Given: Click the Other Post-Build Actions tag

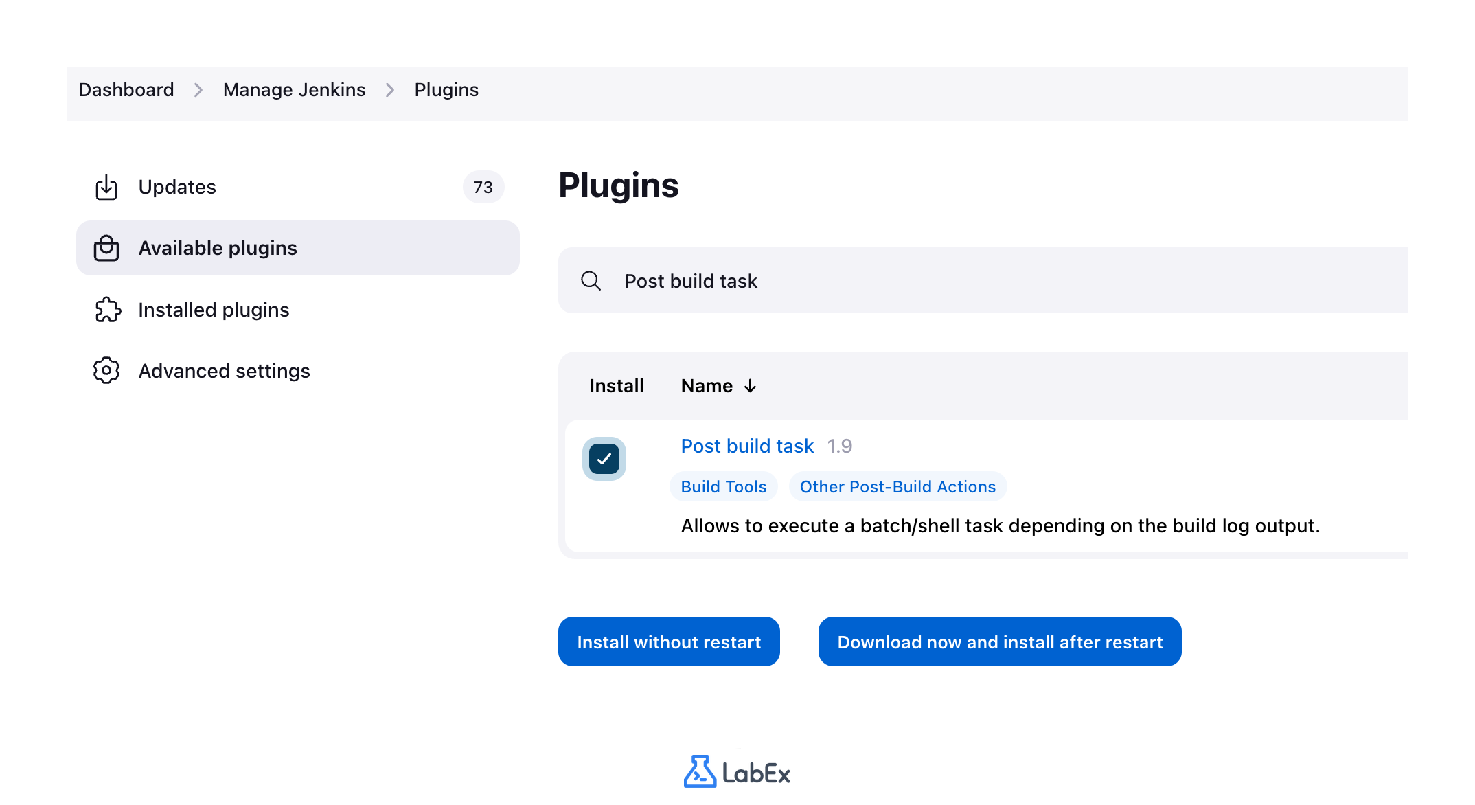Looking at the screenshot, I should [897, 486].
